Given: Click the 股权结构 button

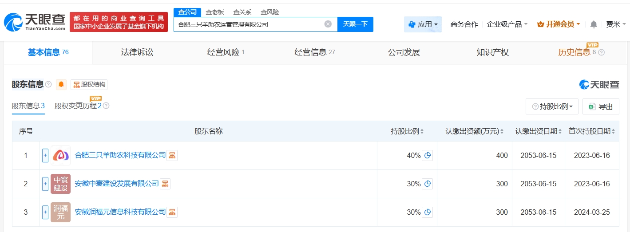Looking at the screenshot, I should point(89,84).
